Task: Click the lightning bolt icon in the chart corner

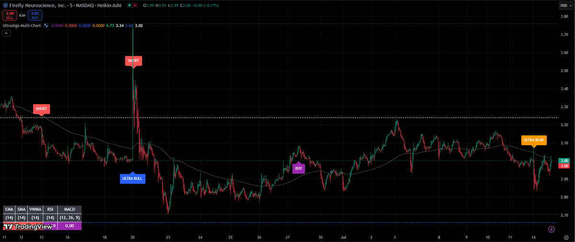Action: pos(551,229)
